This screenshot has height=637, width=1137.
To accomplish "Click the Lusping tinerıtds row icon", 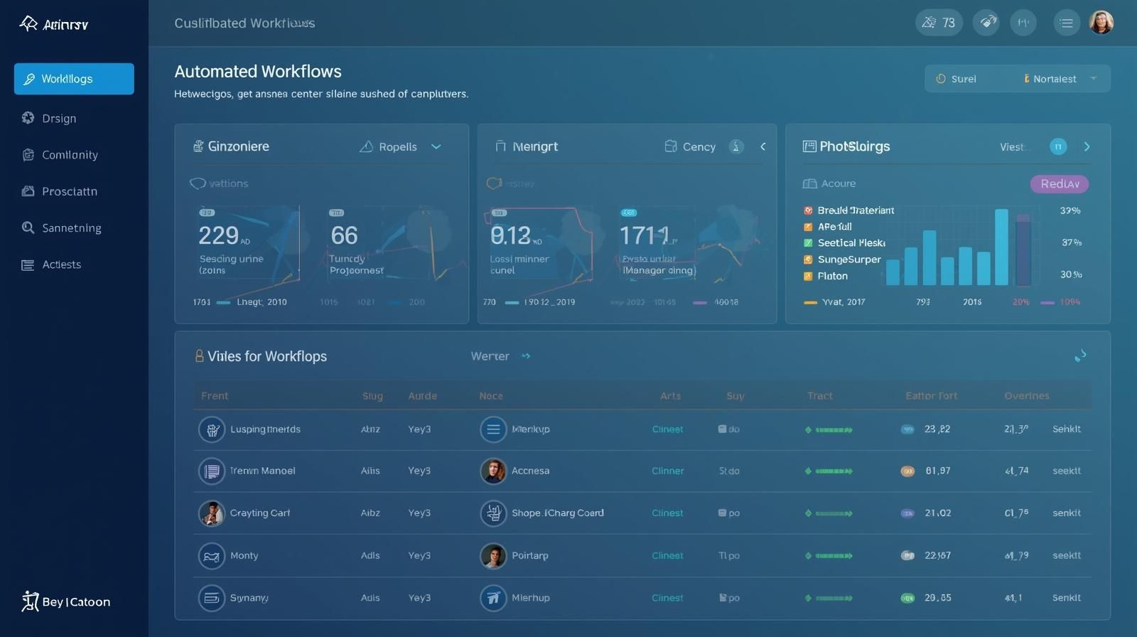I will 211,429.
